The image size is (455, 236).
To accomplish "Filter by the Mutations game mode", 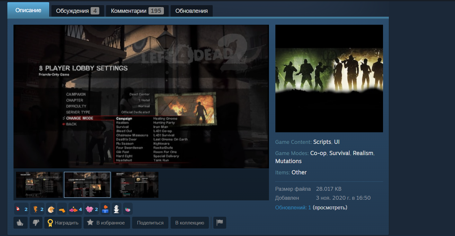I will coord(289,161).
